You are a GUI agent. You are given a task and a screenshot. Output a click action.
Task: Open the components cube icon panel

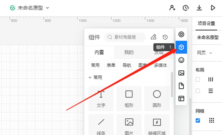(181, 47)
